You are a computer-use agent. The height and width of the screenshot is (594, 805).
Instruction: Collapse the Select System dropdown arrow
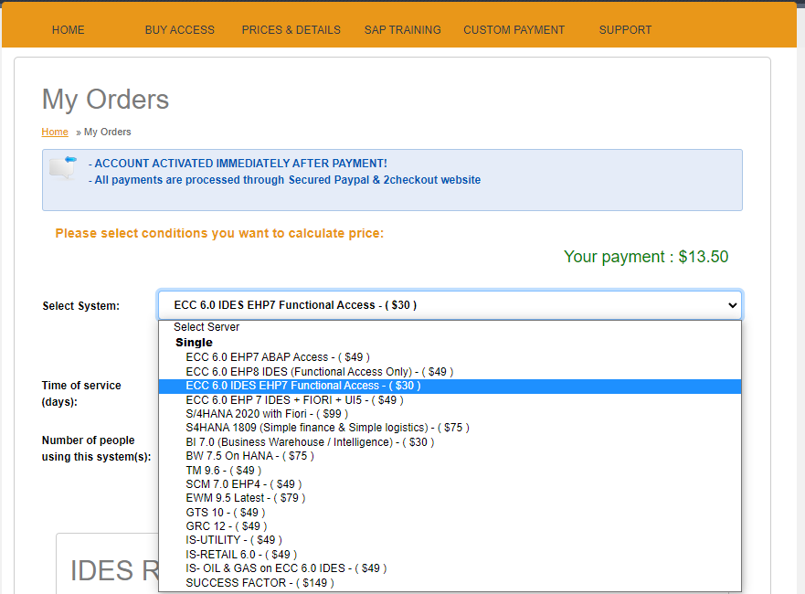732,305
